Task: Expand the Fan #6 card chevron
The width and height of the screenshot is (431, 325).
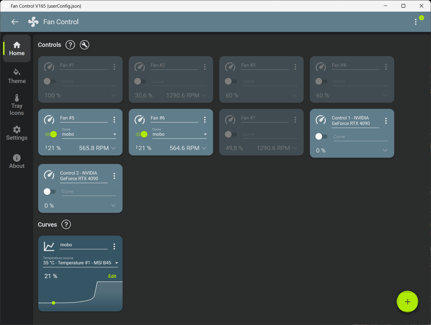Action: point(204,148)
